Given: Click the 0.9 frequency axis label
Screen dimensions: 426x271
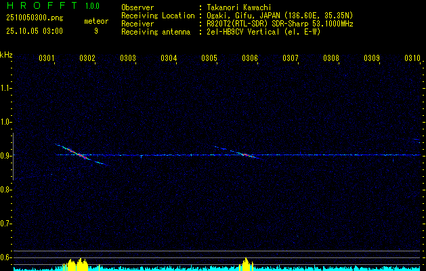Looking at the screenshot, I should (x=5, y=156).
